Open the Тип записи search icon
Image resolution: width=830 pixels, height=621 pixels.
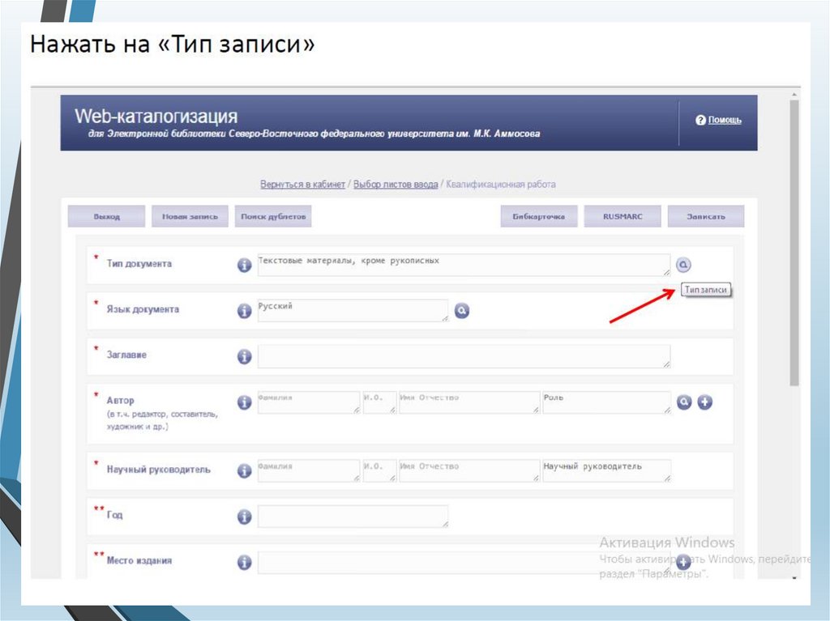click(683, 265)
